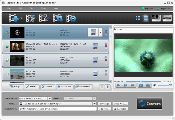175x120 pixels.
Task: Click the Rename button
Action: pyautogui.click(x=32, y=87)
